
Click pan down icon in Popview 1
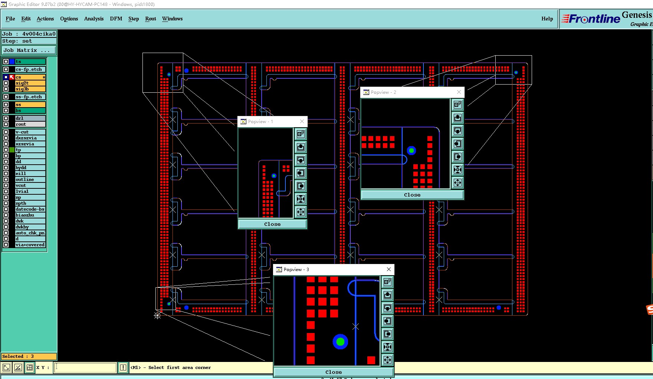[x=301, y=160]
